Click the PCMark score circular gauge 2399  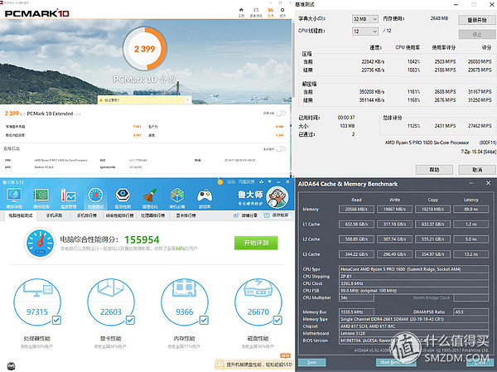pos(145,49)
